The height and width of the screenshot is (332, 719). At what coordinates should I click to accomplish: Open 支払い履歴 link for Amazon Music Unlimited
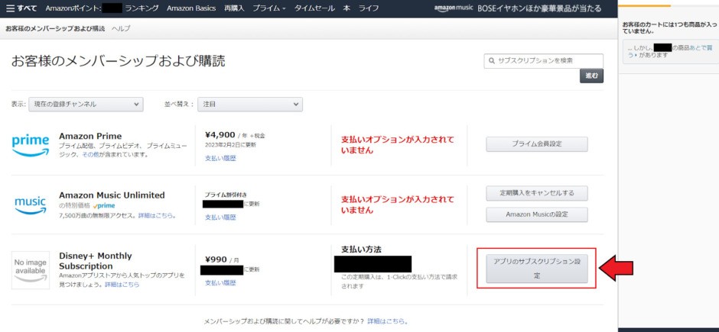point(220,218)
